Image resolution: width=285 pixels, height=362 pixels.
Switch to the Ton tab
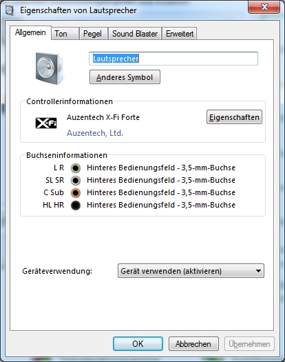[65, 34]
